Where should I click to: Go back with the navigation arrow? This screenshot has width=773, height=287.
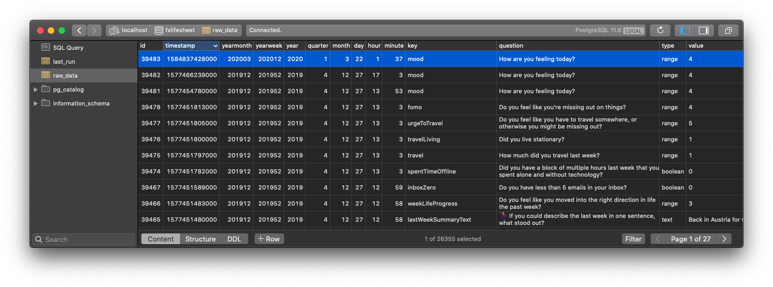click(79, 31)
